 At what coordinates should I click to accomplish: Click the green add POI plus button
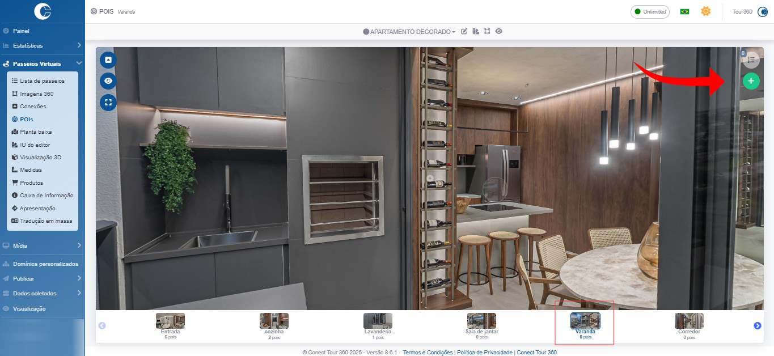click(x=751, y=81)
